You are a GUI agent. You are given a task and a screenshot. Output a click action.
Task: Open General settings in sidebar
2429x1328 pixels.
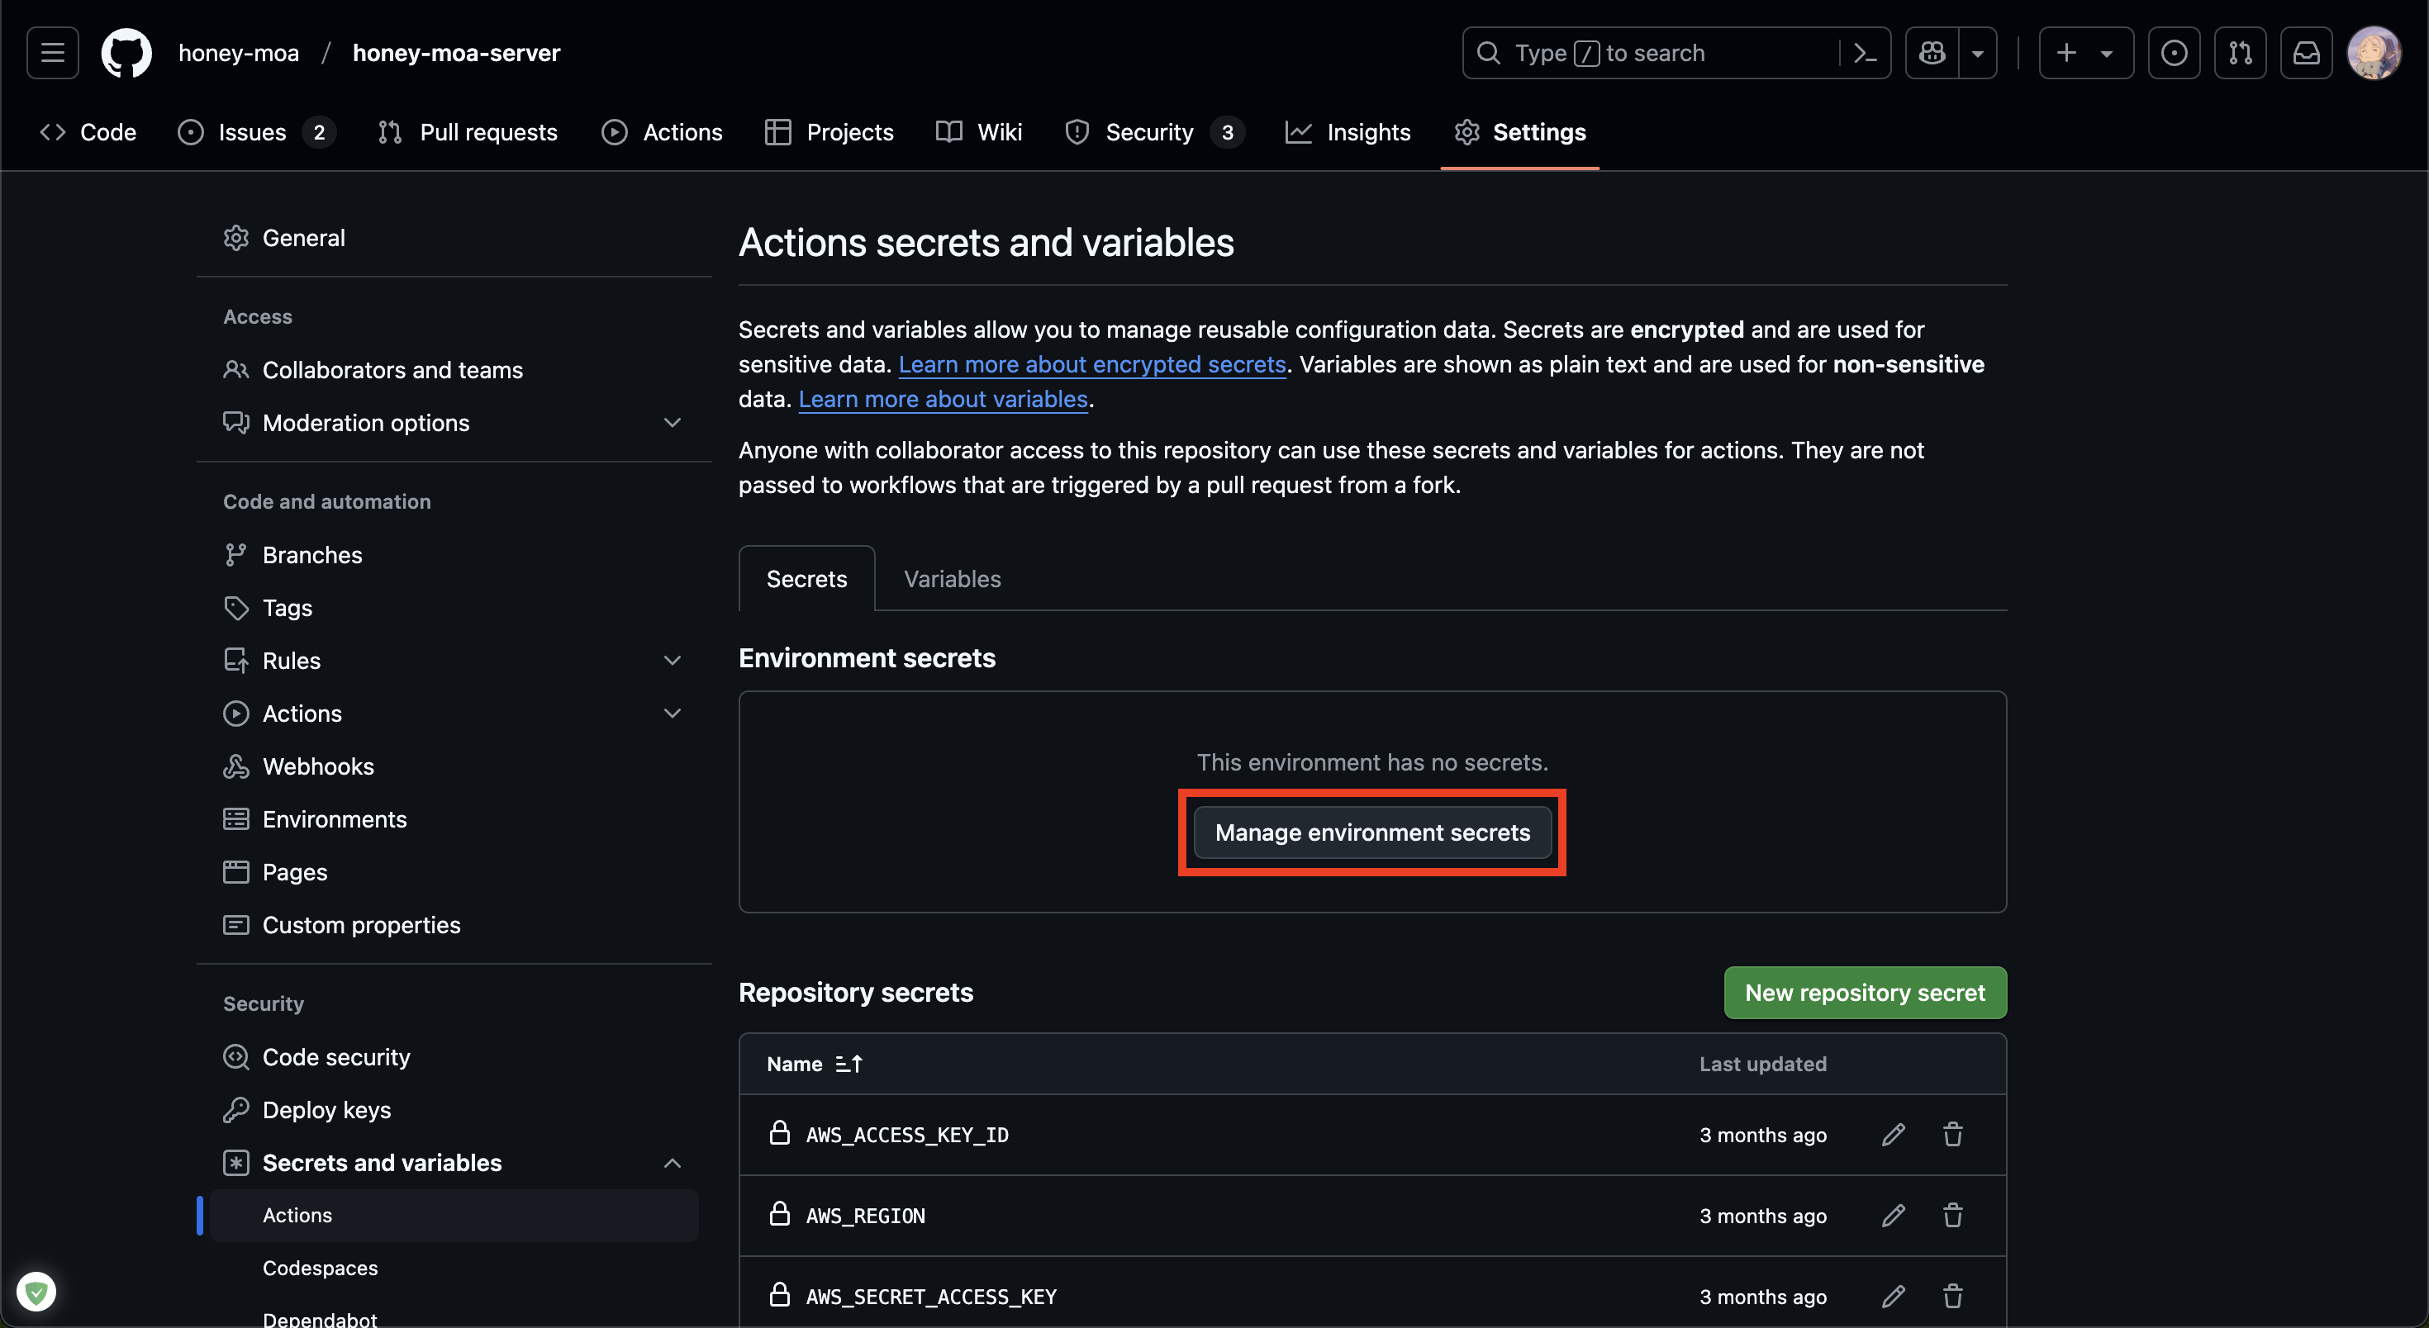(454, 238)
